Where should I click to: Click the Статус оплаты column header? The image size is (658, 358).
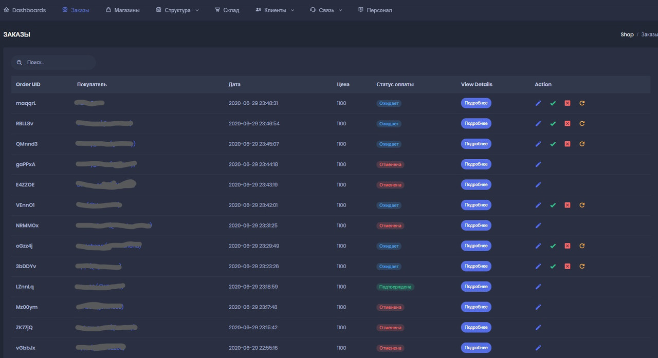tap(395, 84)
